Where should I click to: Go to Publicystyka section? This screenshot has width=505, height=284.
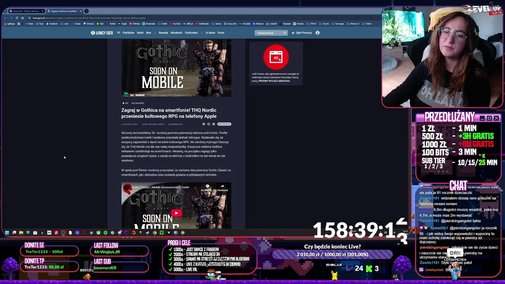point(191,33)
